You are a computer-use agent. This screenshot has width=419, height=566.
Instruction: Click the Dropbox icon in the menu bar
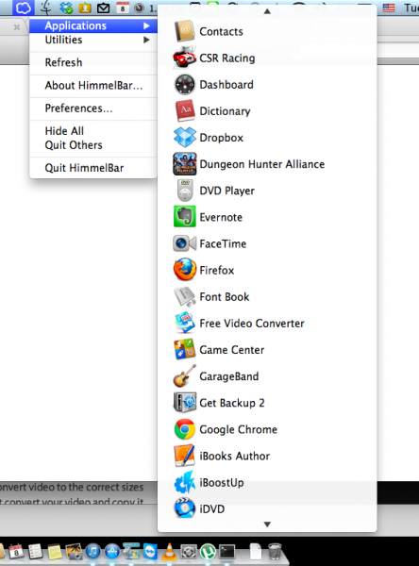tap(66, 8)
